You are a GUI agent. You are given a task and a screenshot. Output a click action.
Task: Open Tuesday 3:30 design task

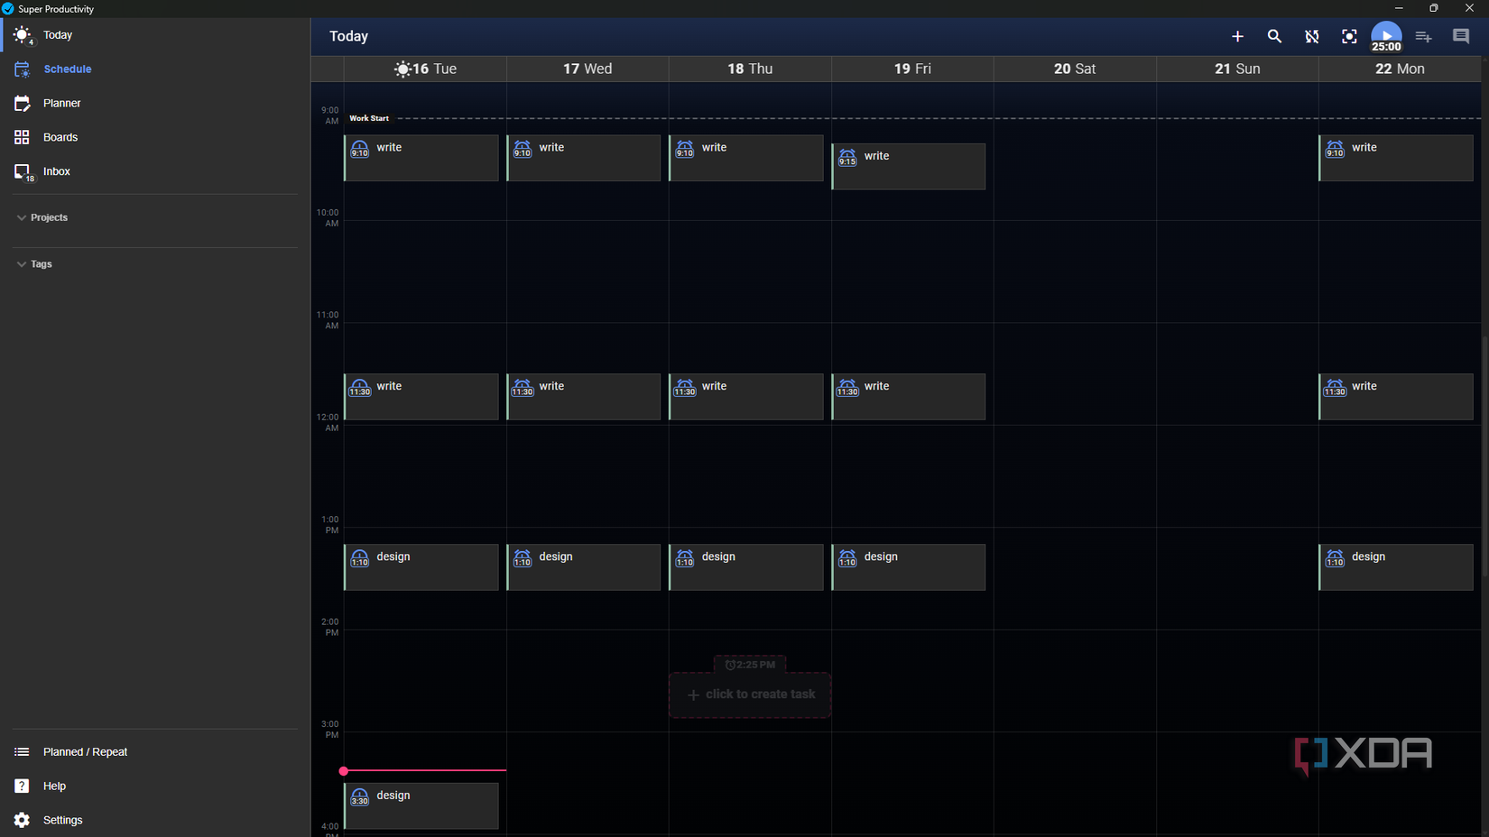[x=421, y=805]
